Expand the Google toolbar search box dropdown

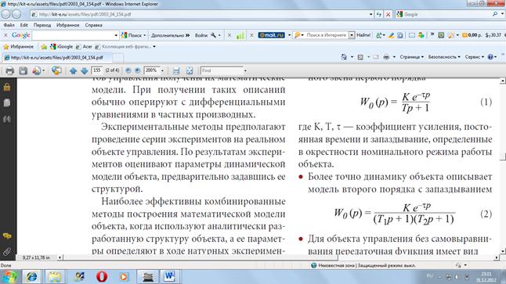coord(115,35)
